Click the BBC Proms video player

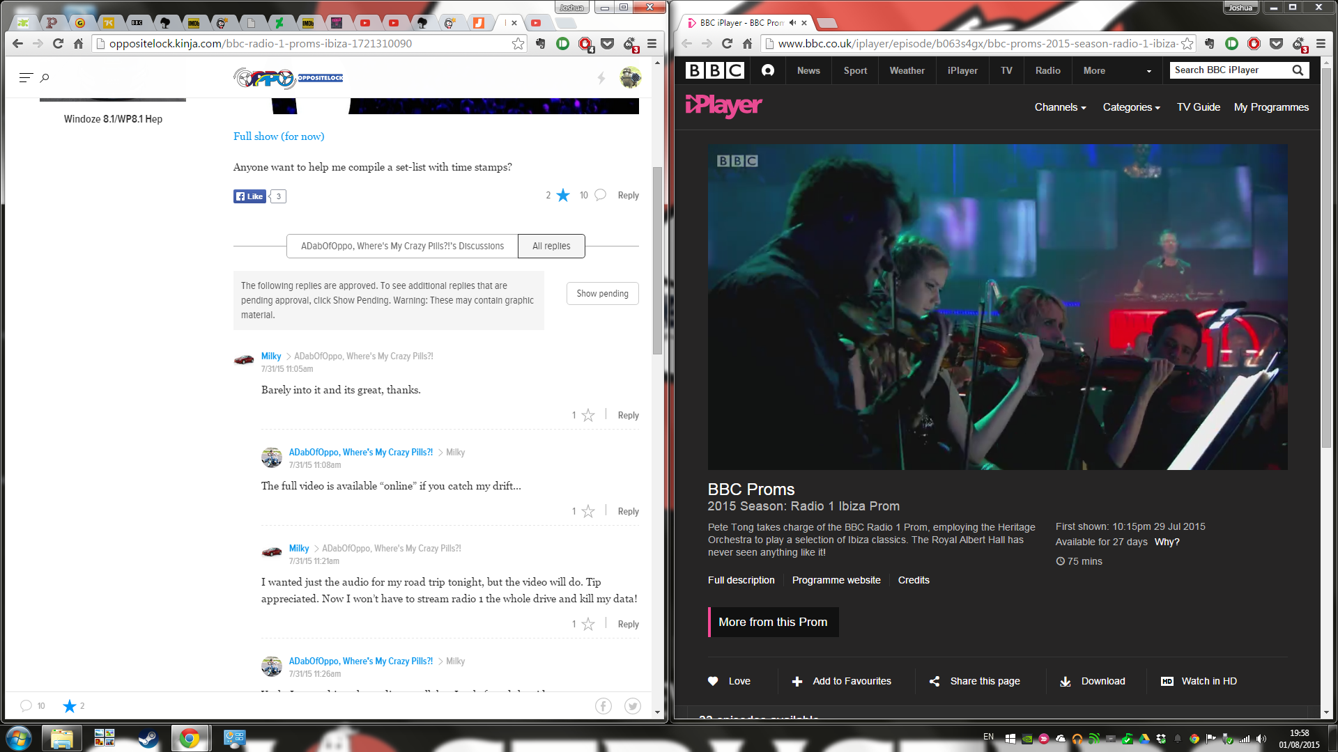point(997,307)
